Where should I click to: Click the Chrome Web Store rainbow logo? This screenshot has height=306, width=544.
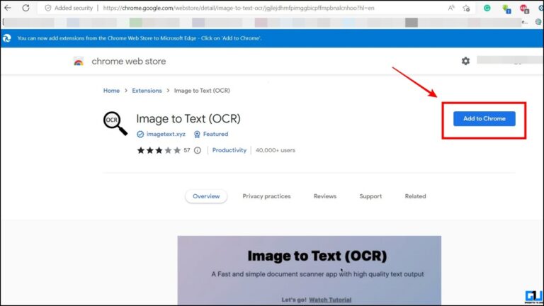point(79,62)
